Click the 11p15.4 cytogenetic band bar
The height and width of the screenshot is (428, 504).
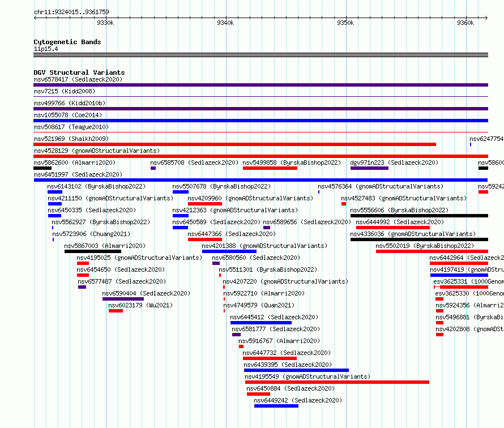coord(260,55)
